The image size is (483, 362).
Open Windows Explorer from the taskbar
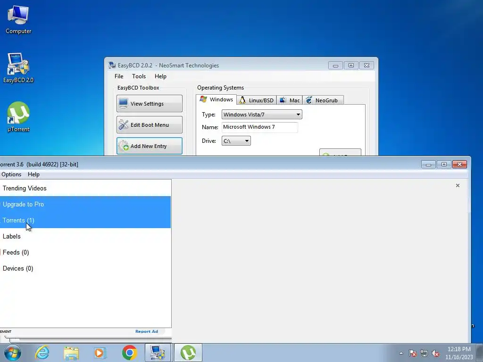tap(71, 353)
